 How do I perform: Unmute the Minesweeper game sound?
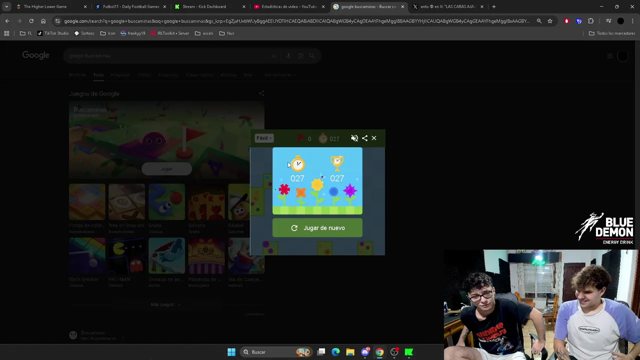[354, 138]
